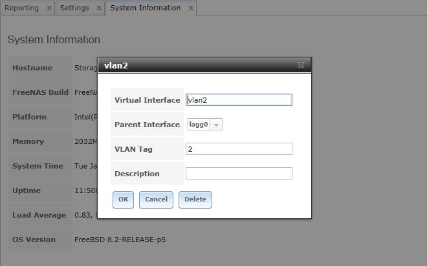Click into the VLAN Tag field

coord(239,149)
